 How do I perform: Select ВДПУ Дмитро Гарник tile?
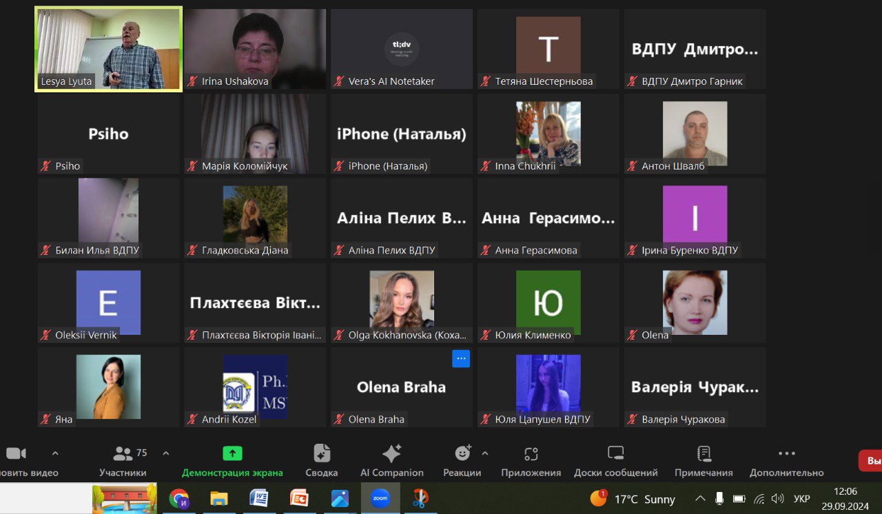point(695,49)
